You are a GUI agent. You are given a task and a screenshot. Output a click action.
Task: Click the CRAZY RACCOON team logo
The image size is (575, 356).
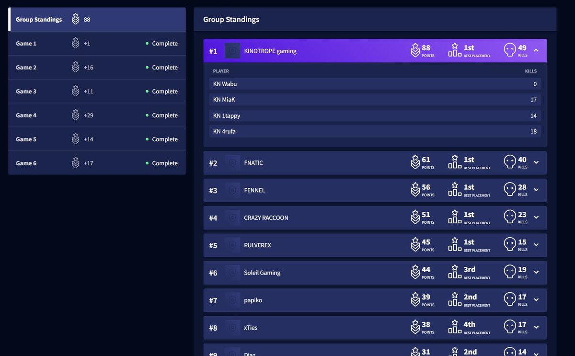point(232,218)
